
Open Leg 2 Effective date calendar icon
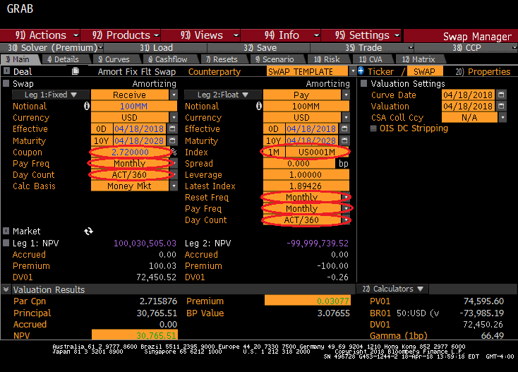344,128
